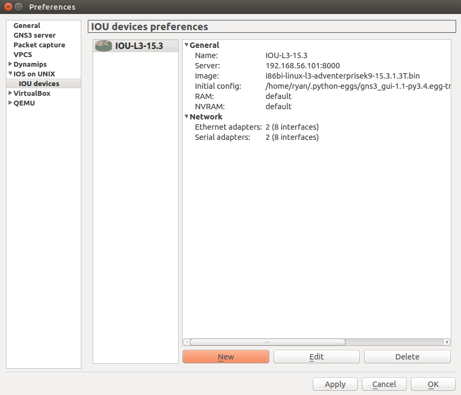
Task: Select the VirtualBox sidebar item
Action: click(32, 94)
